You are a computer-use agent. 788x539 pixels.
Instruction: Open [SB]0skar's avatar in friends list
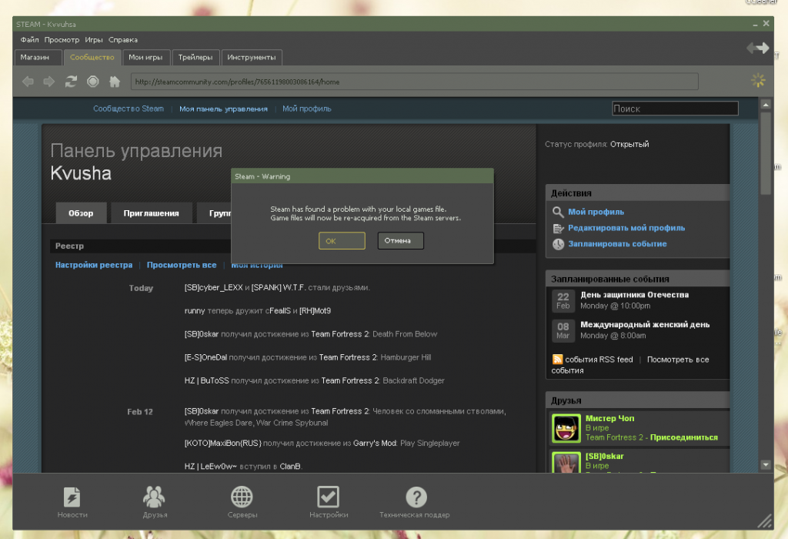coord(566,463)
